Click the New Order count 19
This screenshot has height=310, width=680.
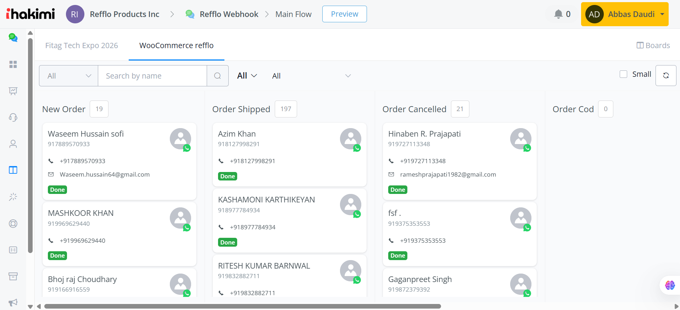(99, 109)
